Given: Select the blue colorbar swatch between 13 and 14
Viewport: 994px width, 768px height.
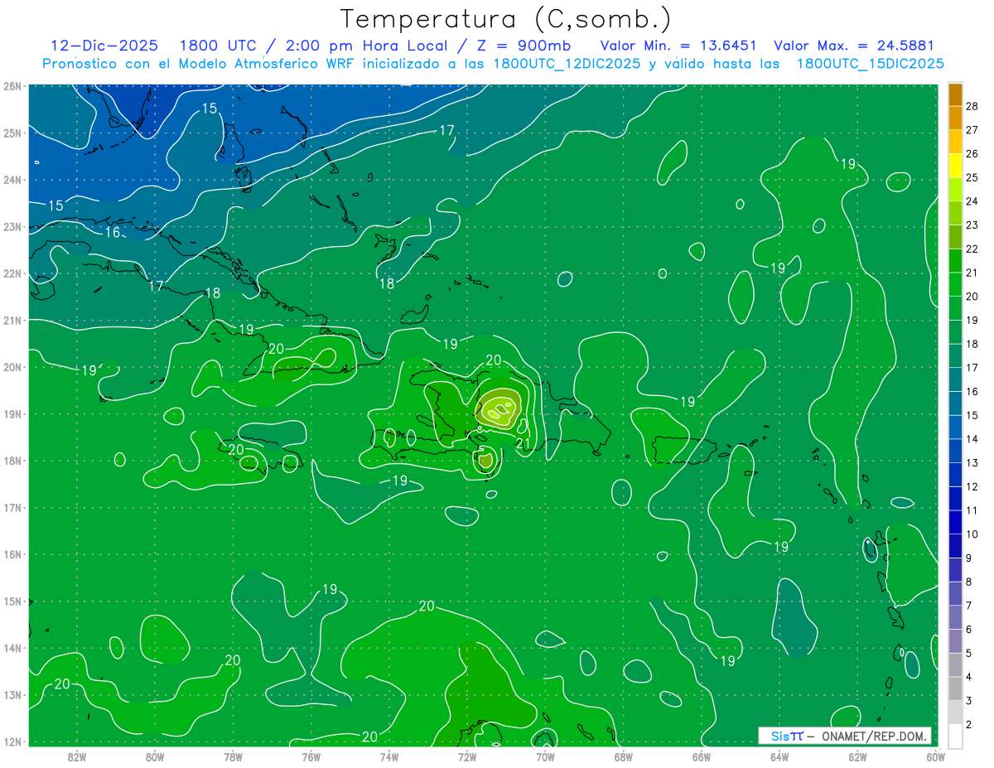Looking at the screenshot, I should (x=955, y=451).
